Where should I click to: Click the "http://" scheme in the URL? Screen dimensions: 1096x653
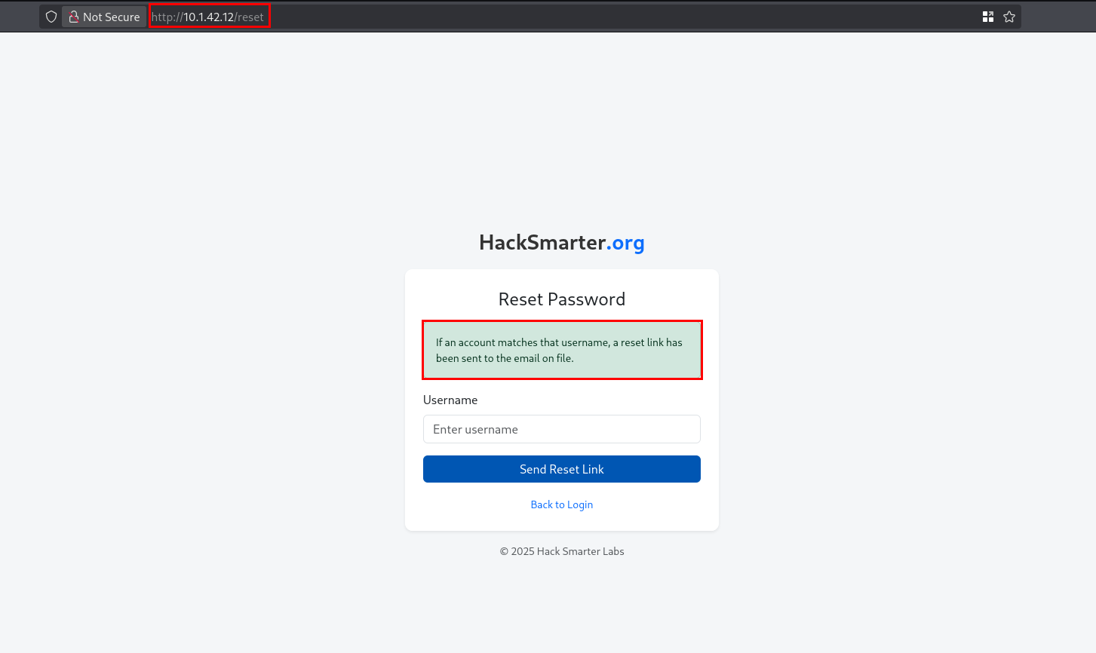click(x=167, y=17)
